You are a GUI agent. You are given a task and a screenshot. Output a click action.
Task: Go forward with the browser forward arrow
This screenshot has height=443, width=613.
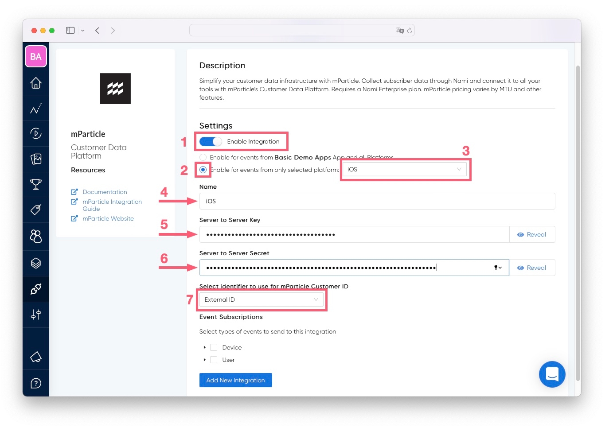(x=113, y=31)
